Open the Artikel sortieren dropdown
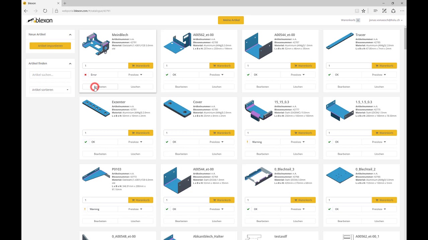428x240 pixels. pos(50,90)
